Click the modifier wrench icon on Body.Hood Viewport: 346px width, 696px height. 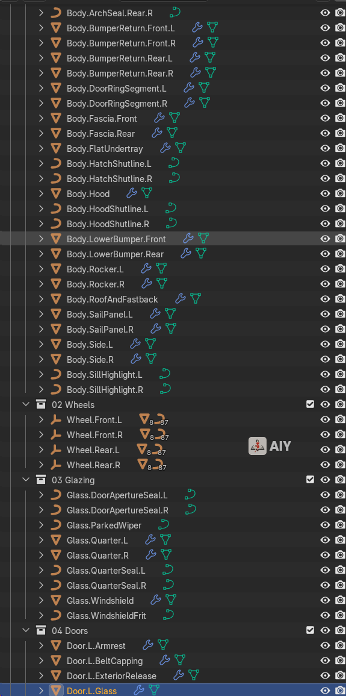point(132,193)
